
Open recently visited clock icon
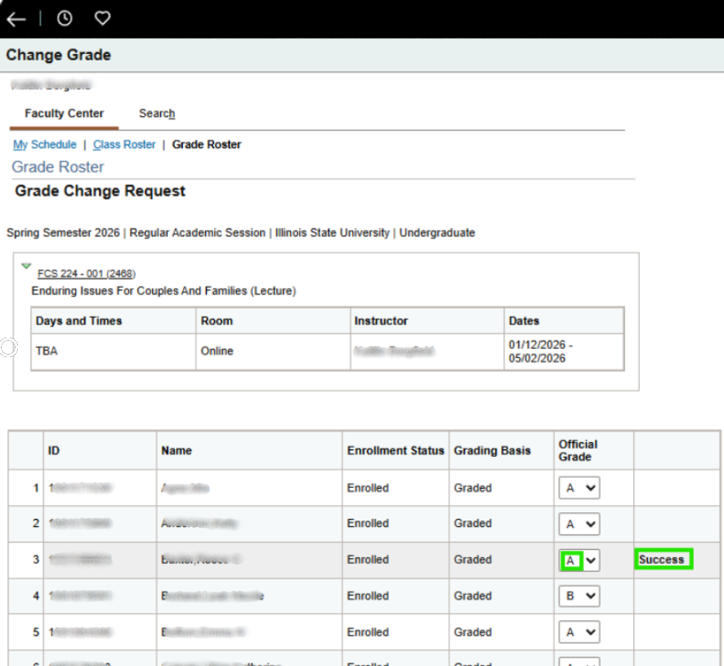65,19
